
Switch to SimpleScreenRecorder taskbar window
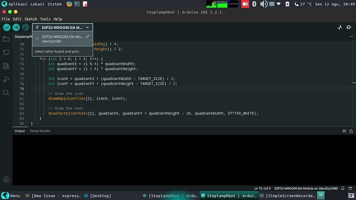tap(288, 196)
